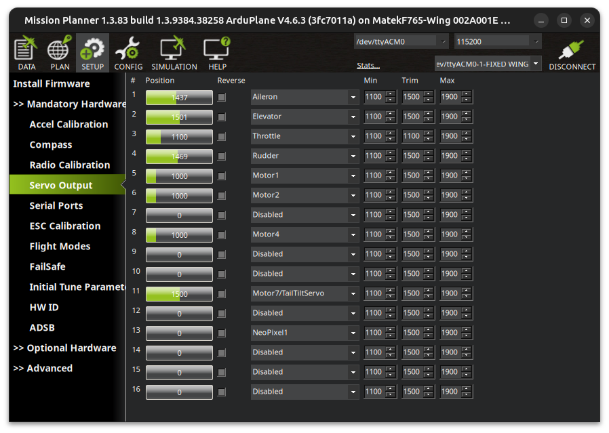Select the SETUP gear icon
Screen dimensions: 609x433
(92, 53)
